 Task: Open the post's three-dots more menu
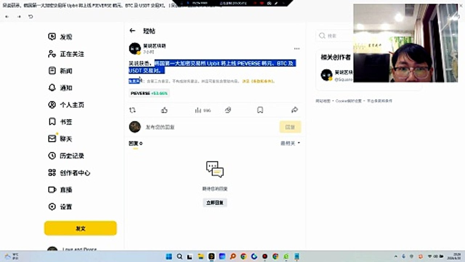pos(297,49)
